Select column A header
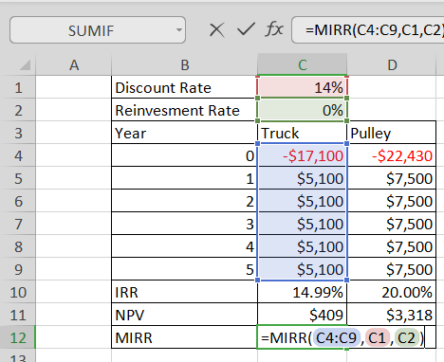This screenshot has height=362, width=444. [x=74, y=65]
